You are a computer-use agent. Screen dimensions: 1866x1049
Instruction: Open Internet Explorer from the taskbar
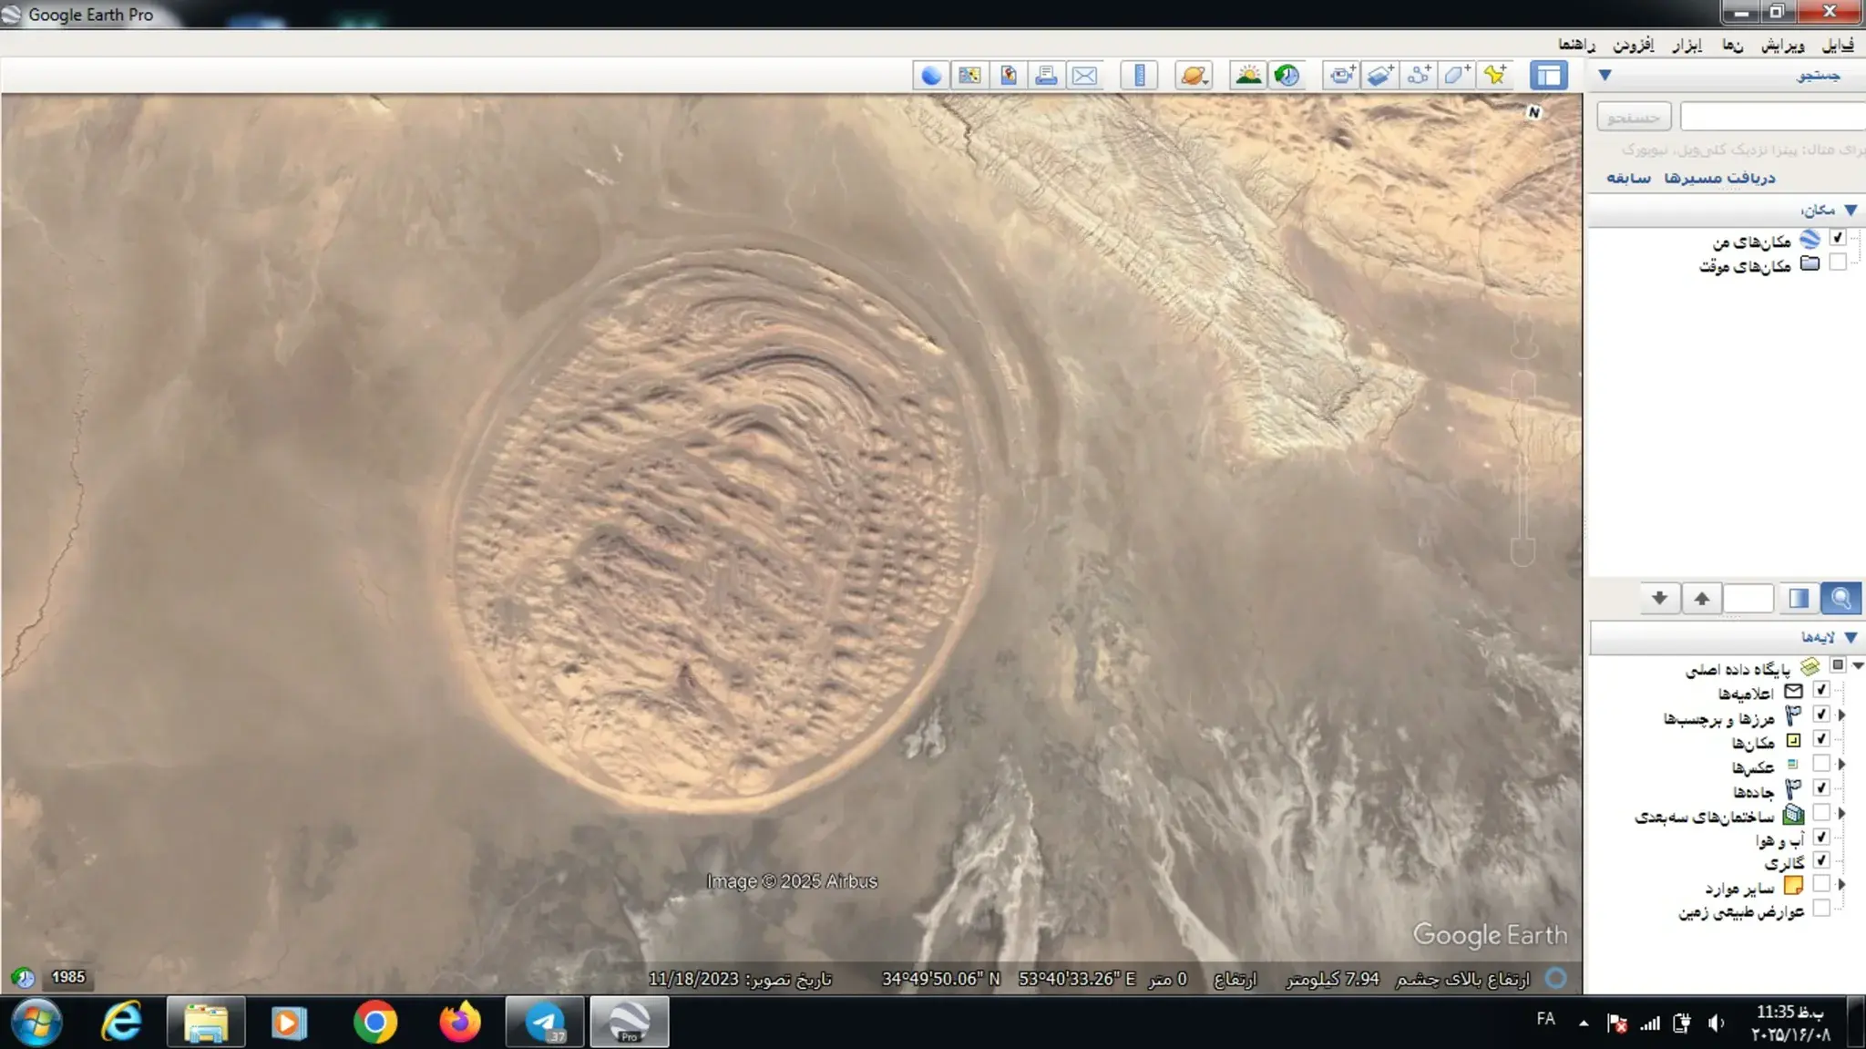point(121,1022)
